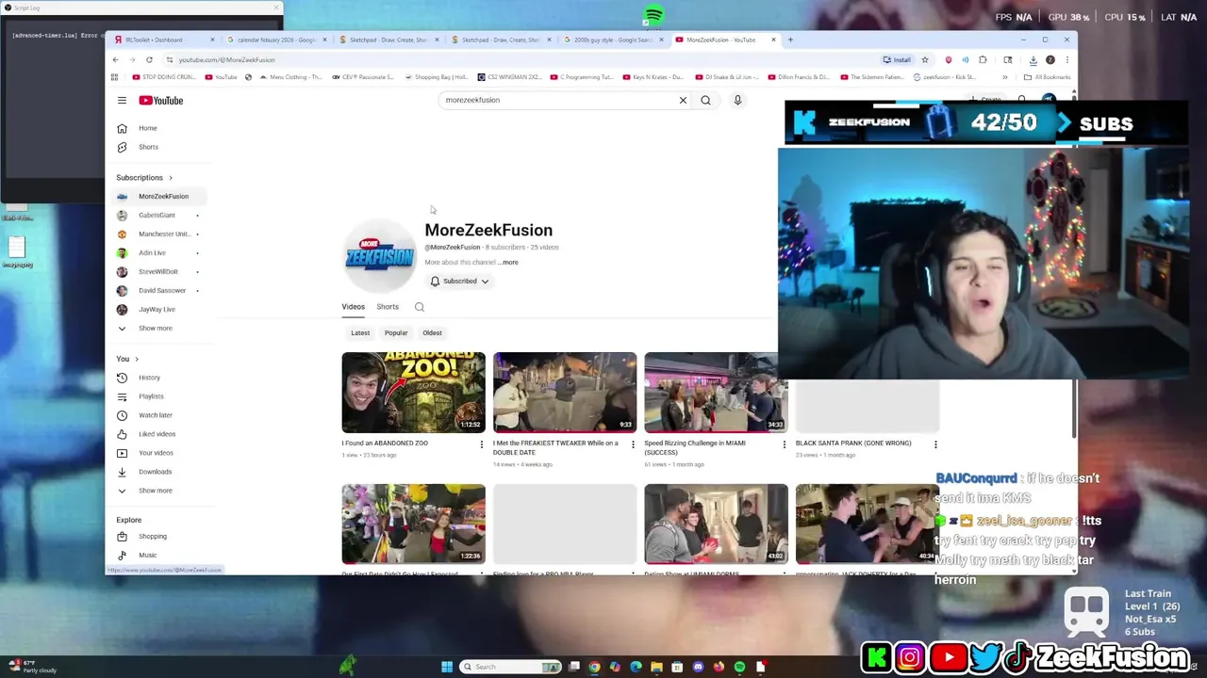Viewport: 1207px width, 678px height.
Task: Click the YouTube logo
Action: [161, 100]
